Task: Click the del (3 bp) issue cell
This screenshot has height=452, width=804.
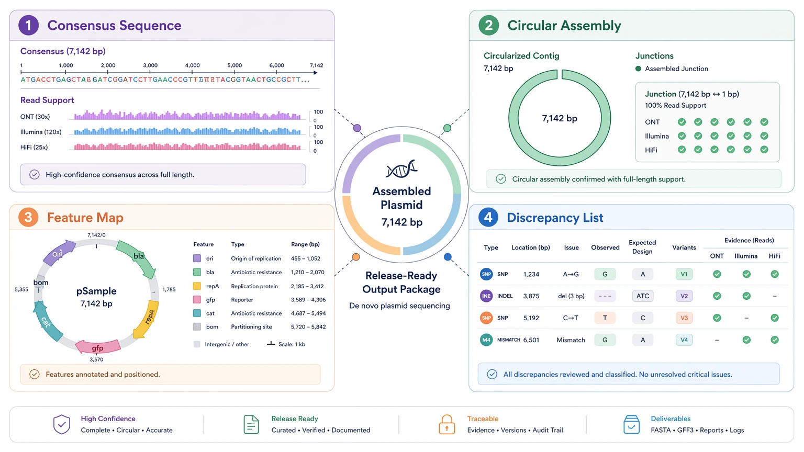Action: click(571, 296)
